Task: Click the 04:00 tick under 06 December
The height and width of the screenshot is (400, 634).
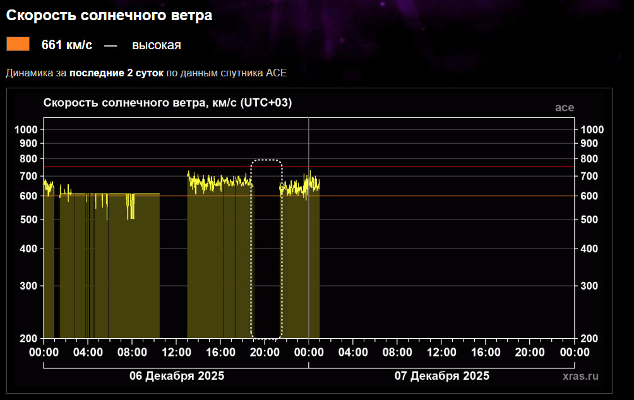Action: pyautogui.click(x=88, y=351)
